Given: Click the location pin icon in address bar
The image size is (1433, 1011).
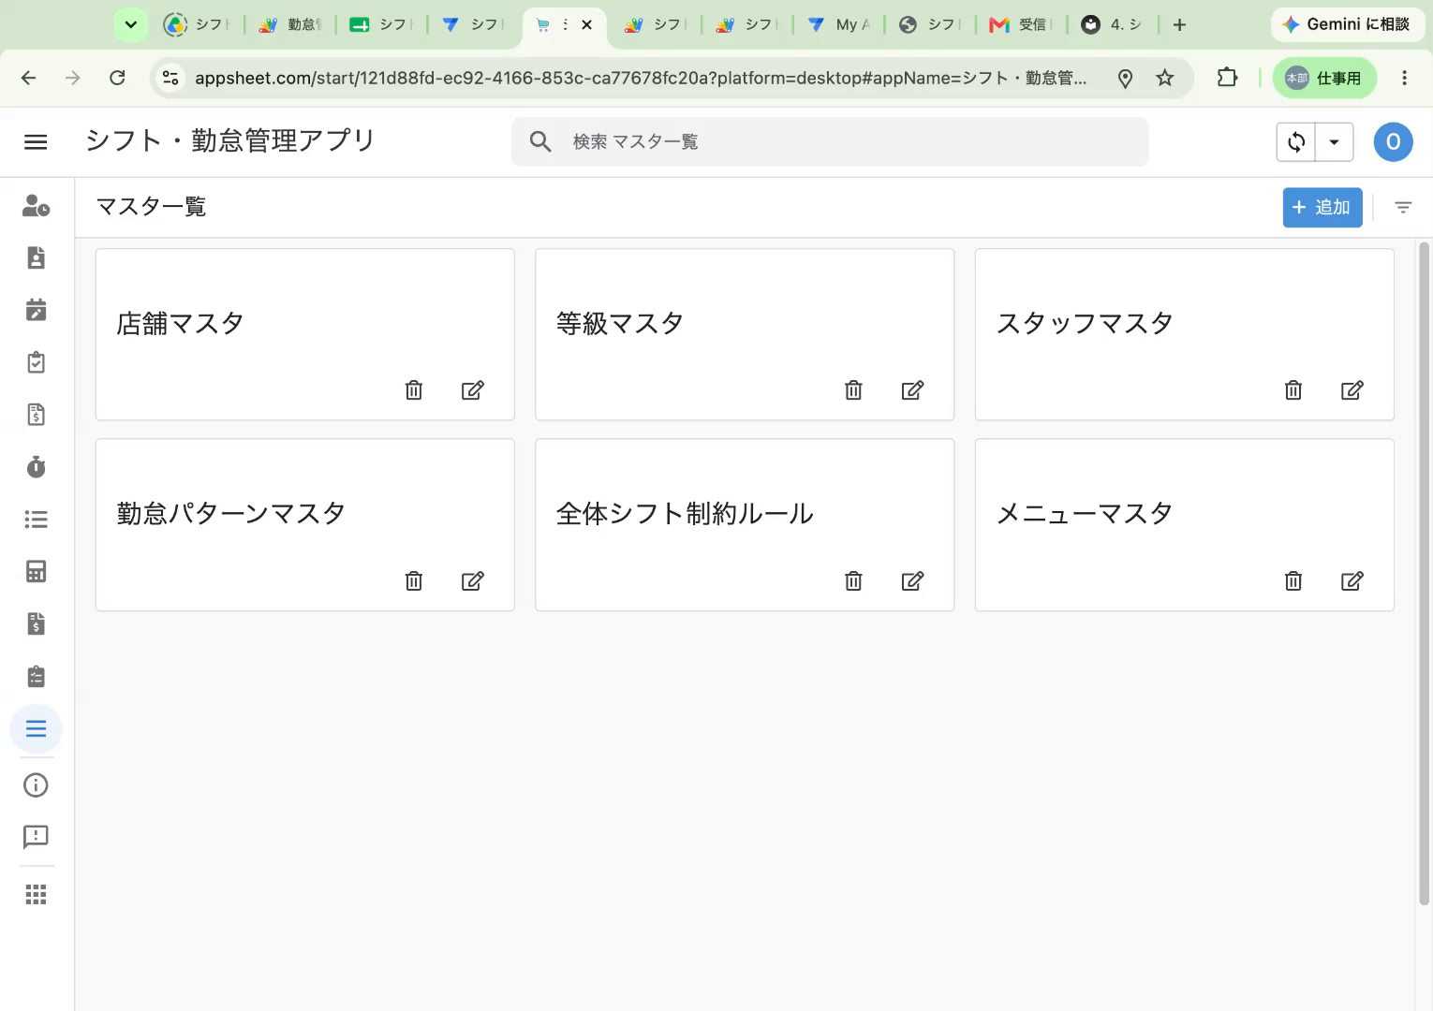Looking at the screenshot, I should click(1126, 79).
